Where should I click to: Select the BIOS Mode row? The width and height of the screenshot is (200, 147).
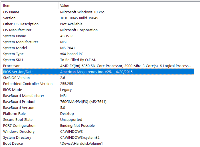(x=98, y=90)
